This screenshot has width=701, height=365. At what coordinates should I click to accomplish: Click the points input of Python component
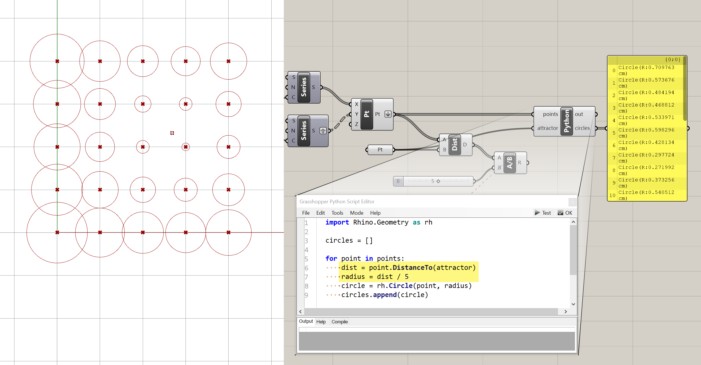point(550,114)
